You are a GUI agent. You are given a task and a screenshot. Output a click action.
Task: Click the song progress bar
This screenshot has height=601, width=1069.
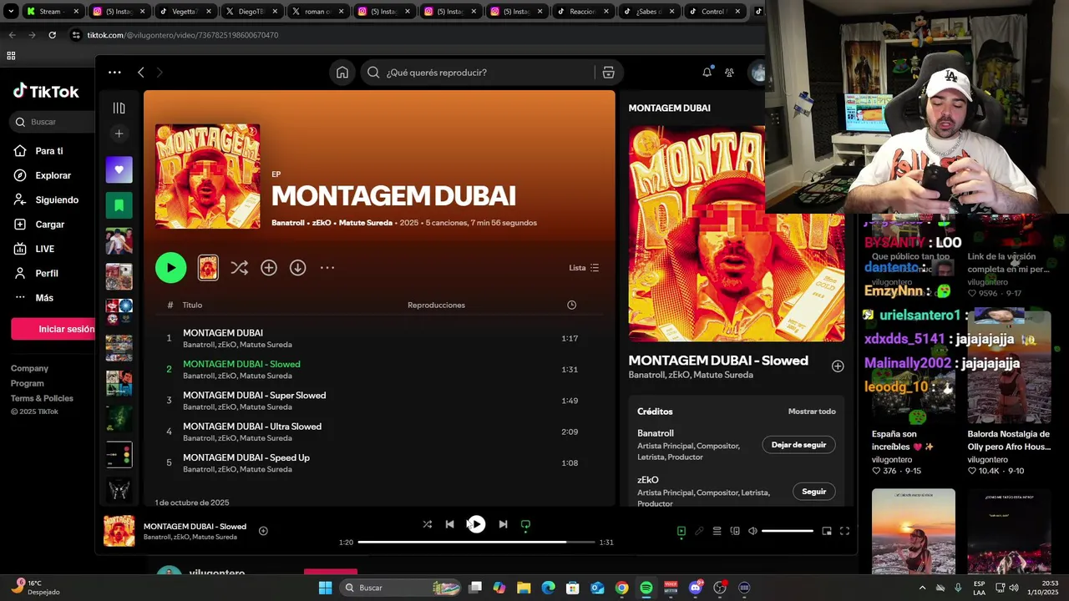[476, 542]
